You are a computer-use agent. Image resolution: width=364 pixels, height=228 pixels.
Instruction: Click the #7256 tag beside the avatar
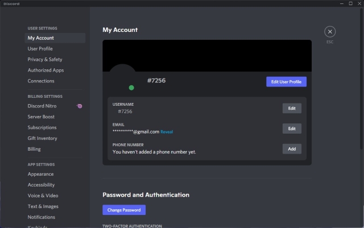click(156, 81)
